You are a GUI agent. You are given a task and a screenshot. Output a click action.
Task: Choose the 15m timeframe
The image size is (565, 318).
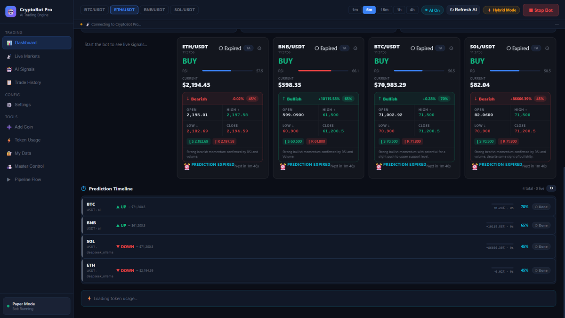385,10
